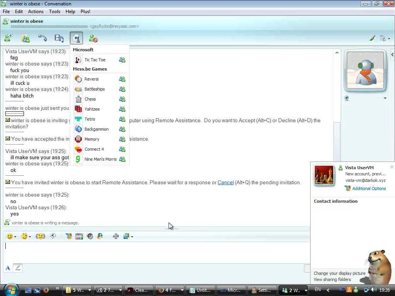Image resolution: width=395 pixels, height=296 pixels.
Task: Switch to handwriting mode pen icon
Action: (x=18, y=268)
